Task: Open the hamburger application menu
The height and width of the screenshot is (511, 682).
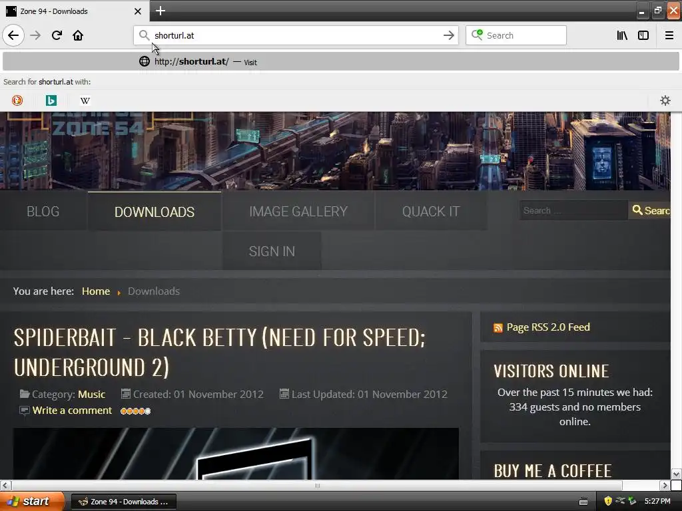Action: pyautogui.click(x=669, y=35)
